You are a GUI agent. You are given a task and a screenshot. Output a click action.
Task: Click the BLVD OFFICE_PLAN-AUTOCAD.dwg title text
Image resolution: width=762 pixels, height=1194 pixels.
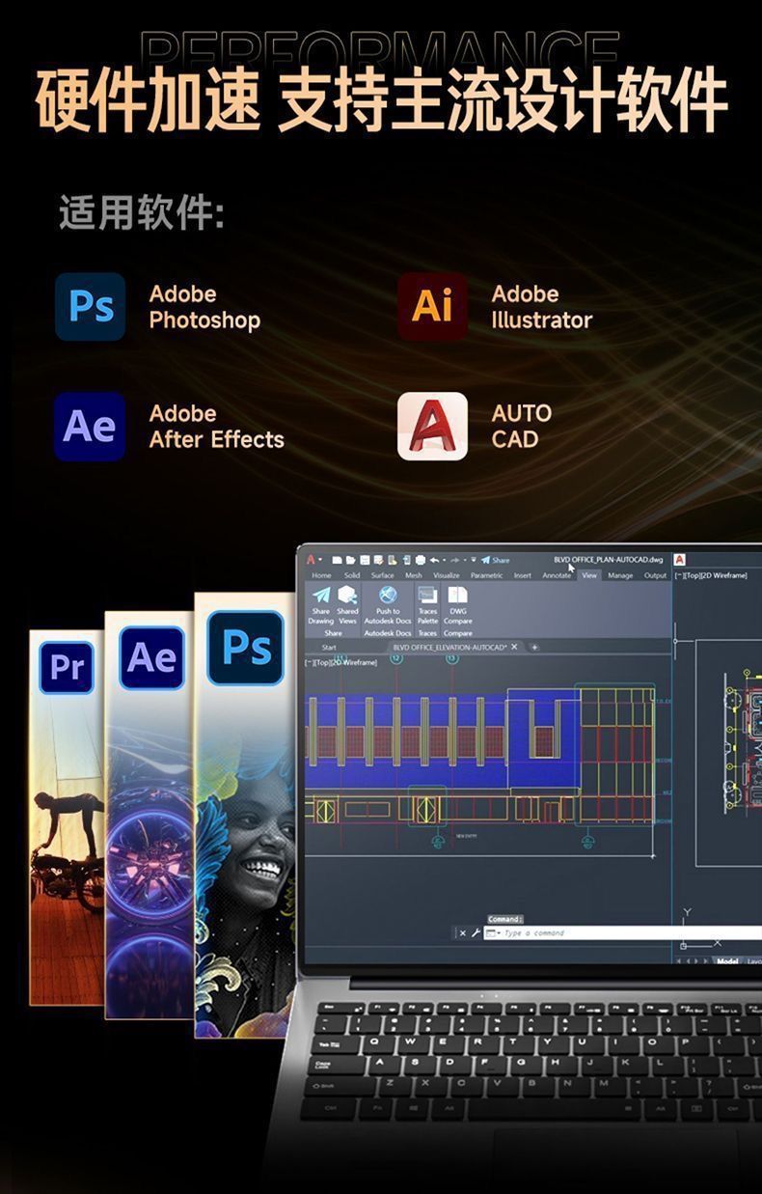[609, 560]
